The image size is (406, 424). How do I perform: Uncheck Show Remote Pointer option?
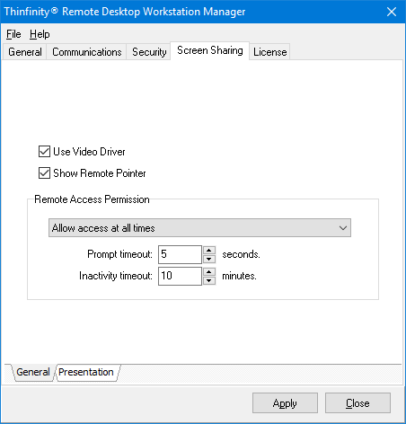(x=44, y=173)
